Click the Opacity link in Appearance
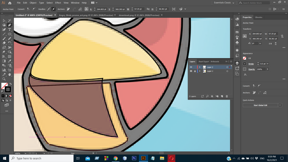 [252, 69]
